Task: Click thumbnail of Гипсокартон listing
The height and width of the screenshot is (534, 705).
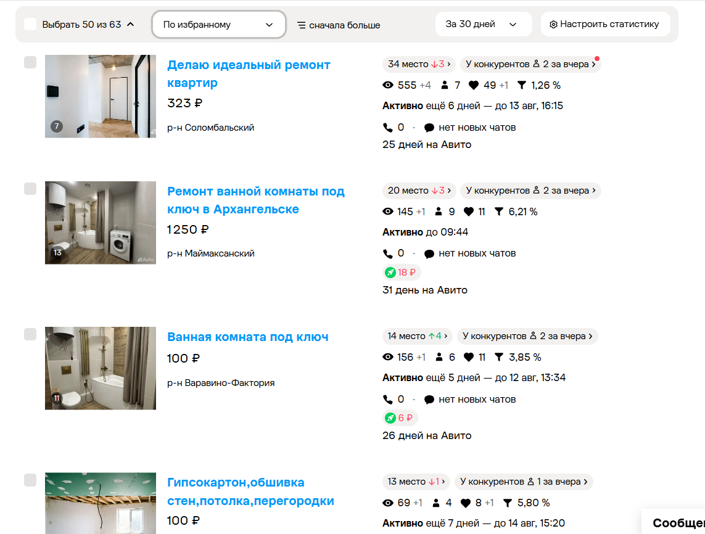Action: (101, 503)
